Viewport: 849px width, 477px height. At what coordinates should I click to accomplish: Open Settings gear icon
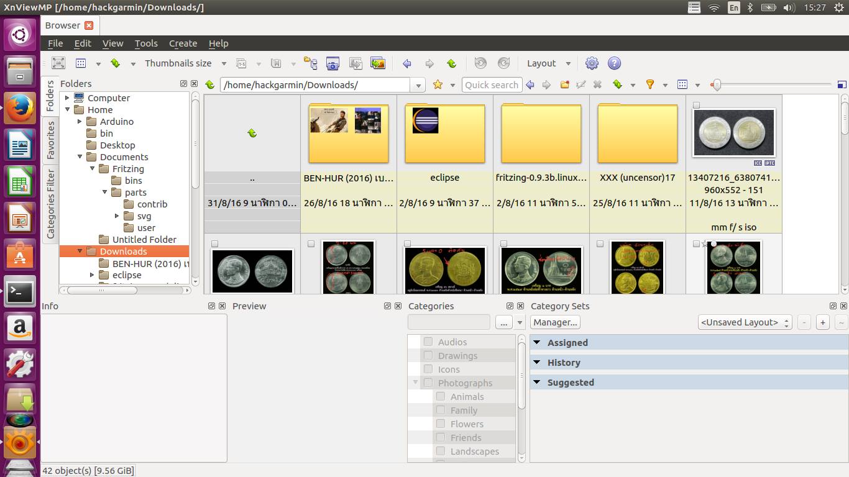(592, 63)
